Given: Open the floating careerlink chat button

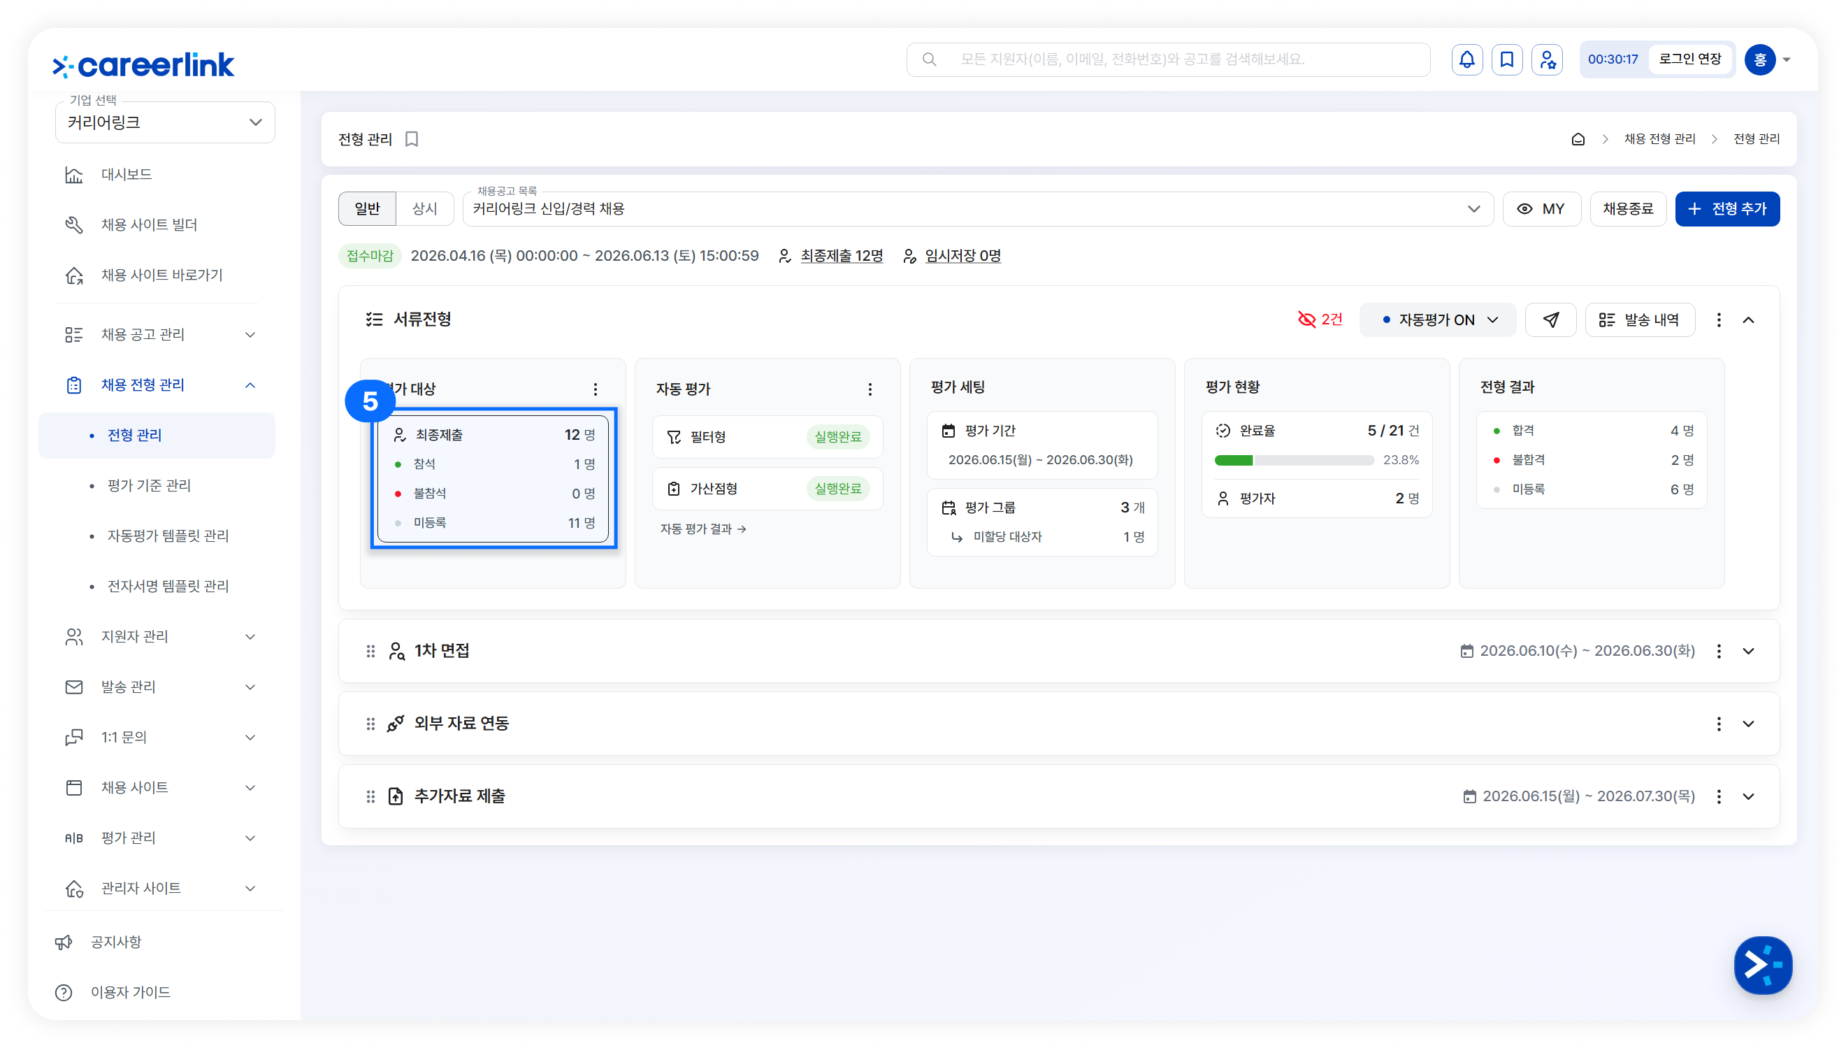Looking at the screenshot, I should click(1762, 966).
